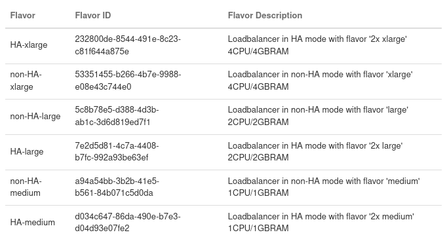Click the '2x large' HA mode description
This screenshot has height=241, width=445.
coord(315,151)
